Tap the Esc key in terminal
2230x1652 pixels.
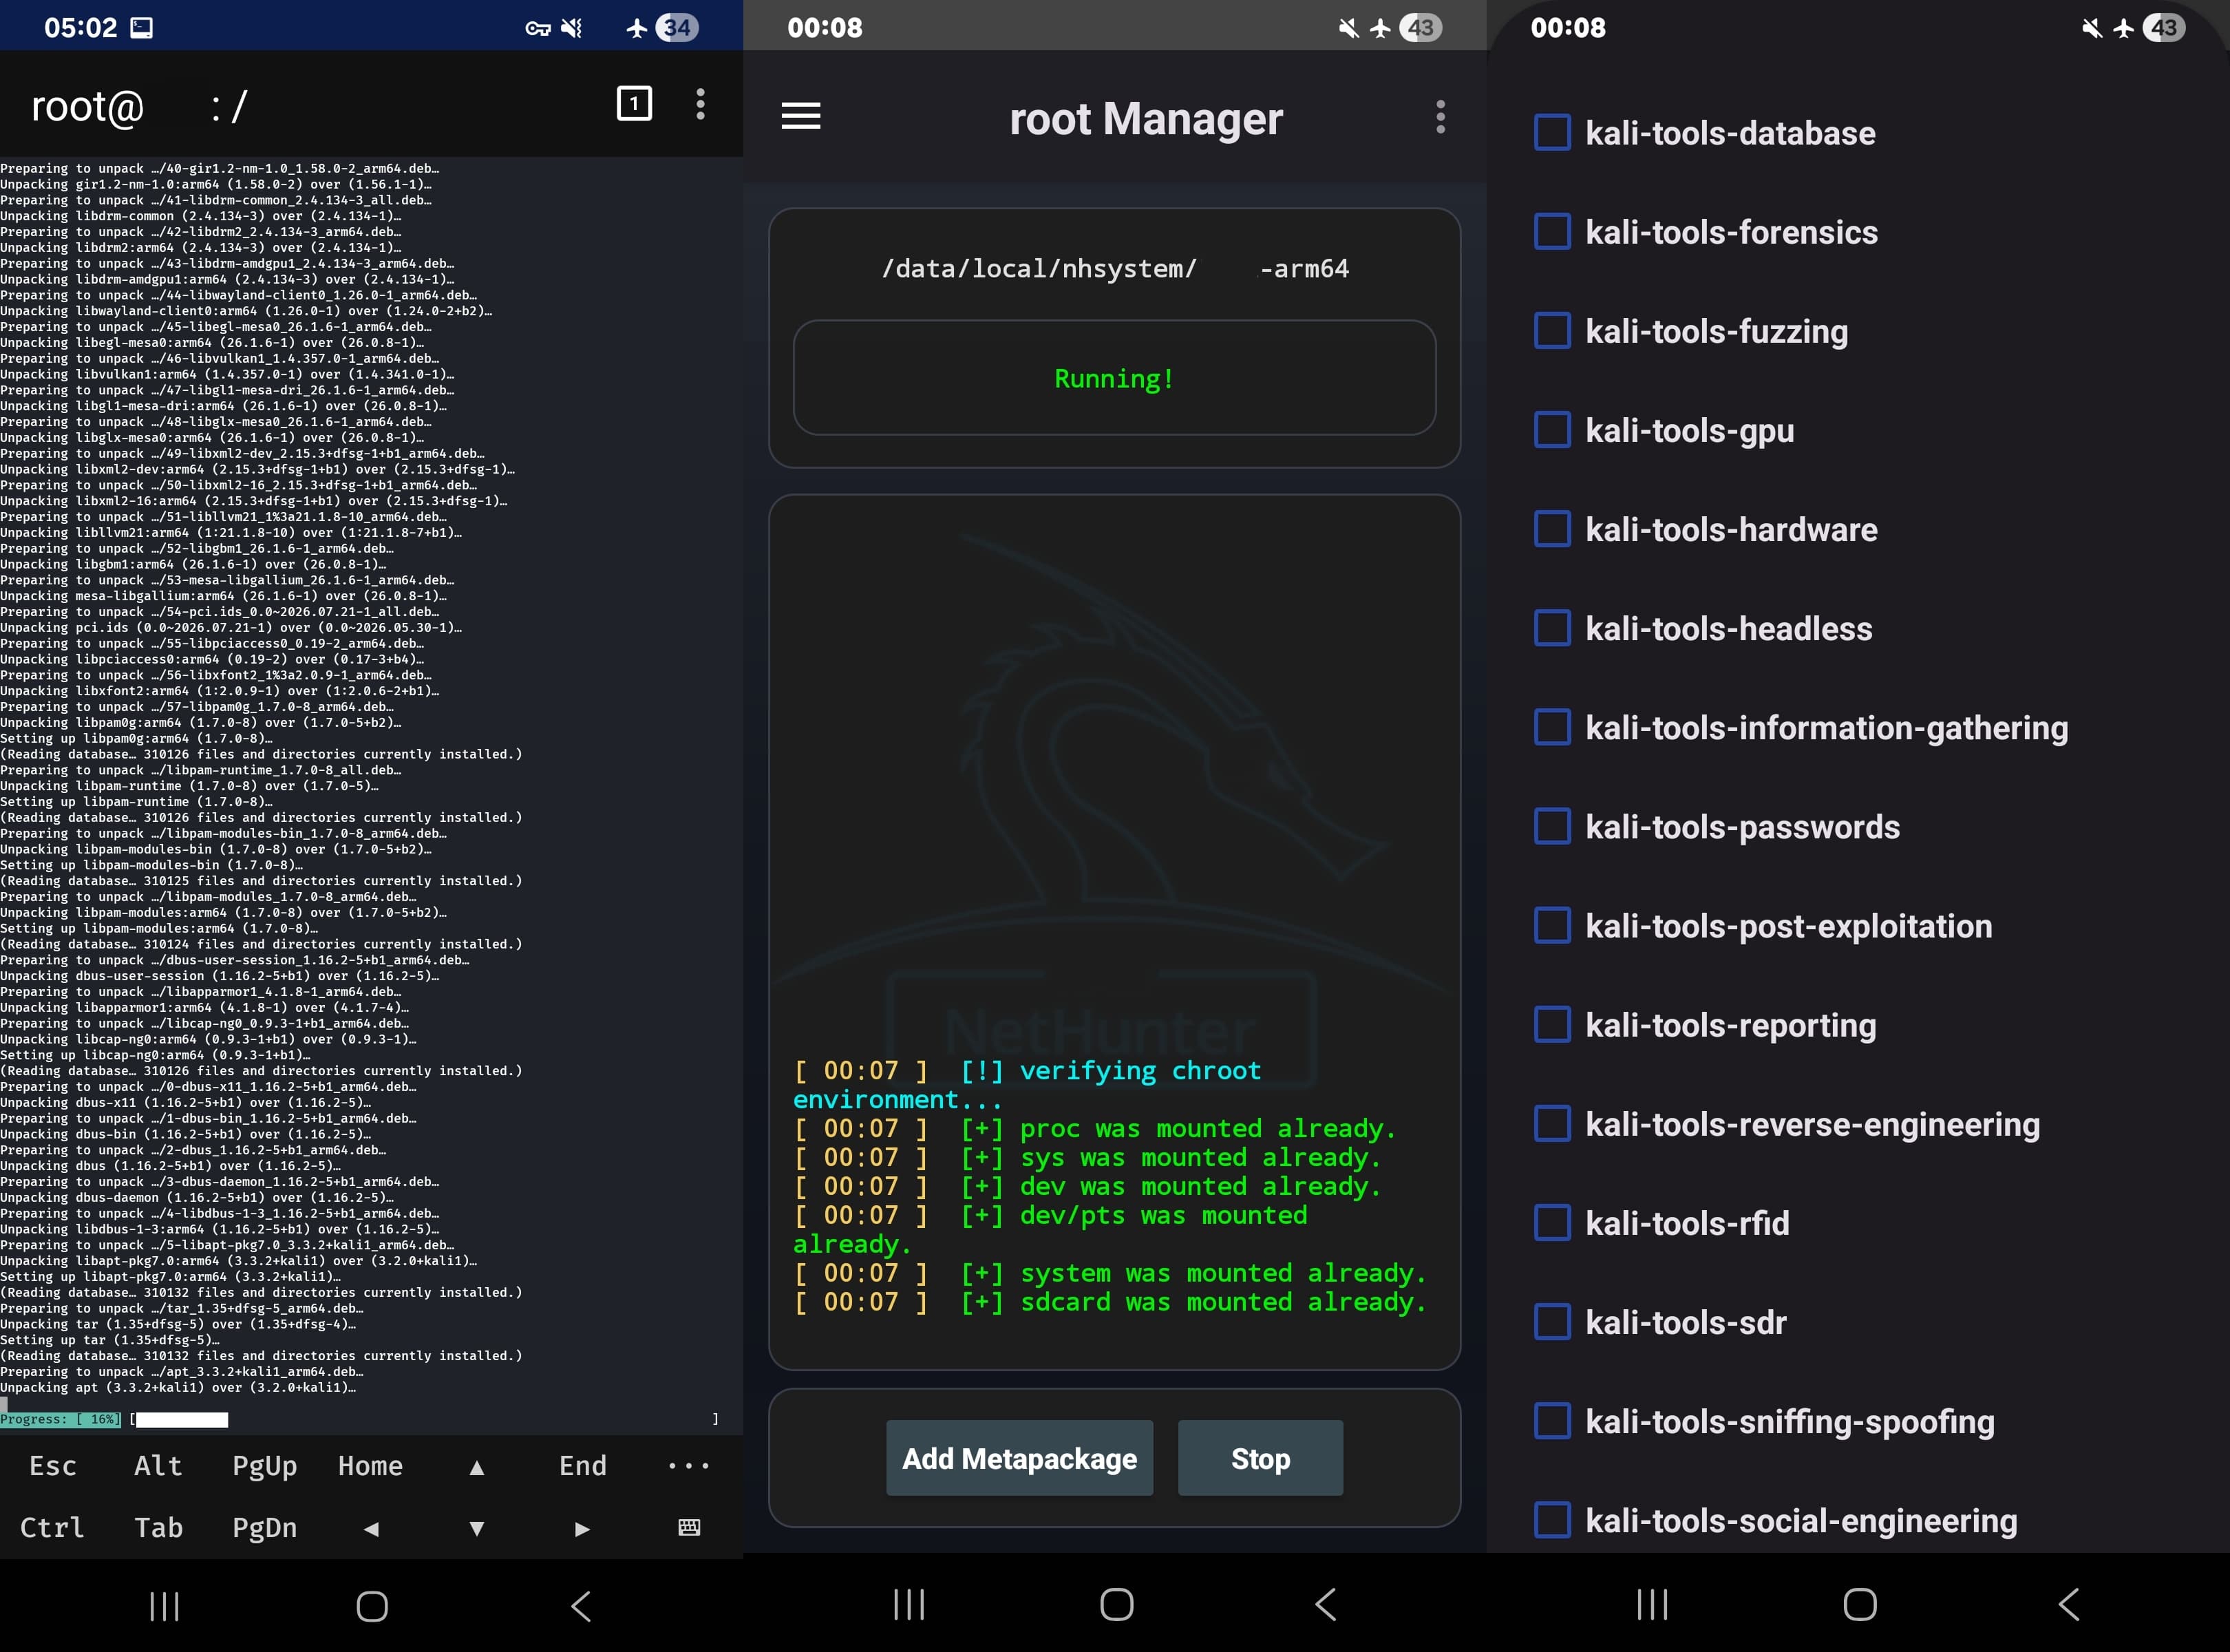(x=53, y=1466)
